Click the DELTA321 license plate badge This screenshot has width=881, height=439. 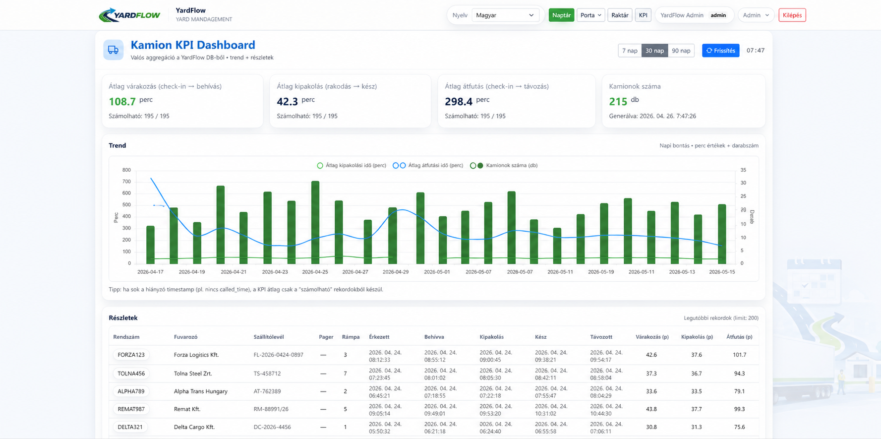click(130, 427)
